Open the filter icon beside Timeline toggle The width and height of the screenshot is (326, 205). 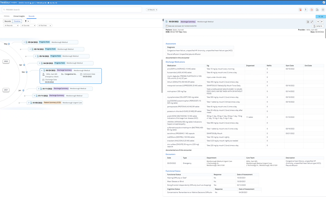point(26,21)
